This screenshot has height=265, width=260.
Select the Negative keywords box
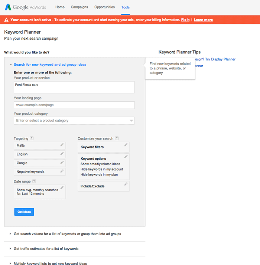pyautogui.click(x=40, y=172)
